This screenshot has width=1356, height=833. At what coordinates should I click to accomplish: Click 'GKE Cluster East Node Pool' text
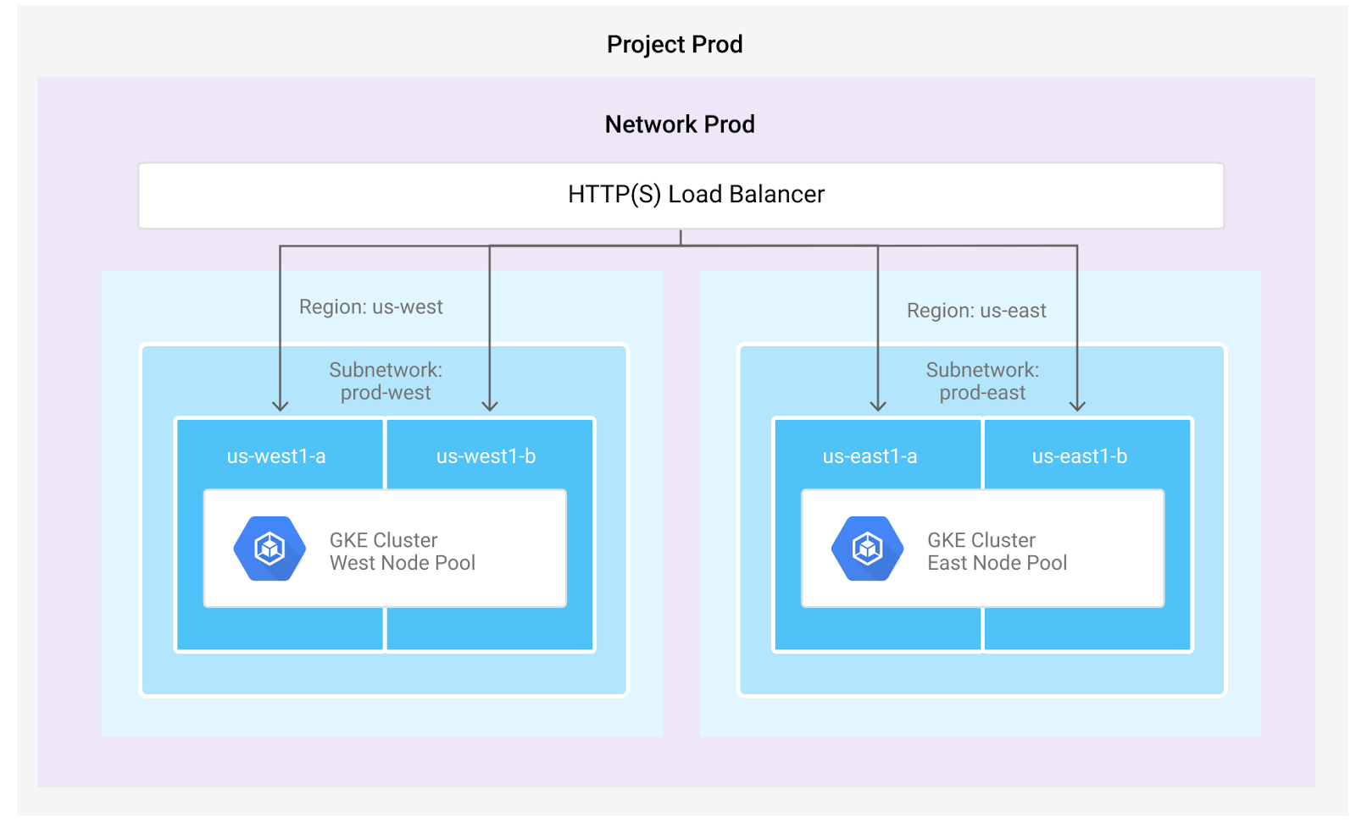(998, 551)
